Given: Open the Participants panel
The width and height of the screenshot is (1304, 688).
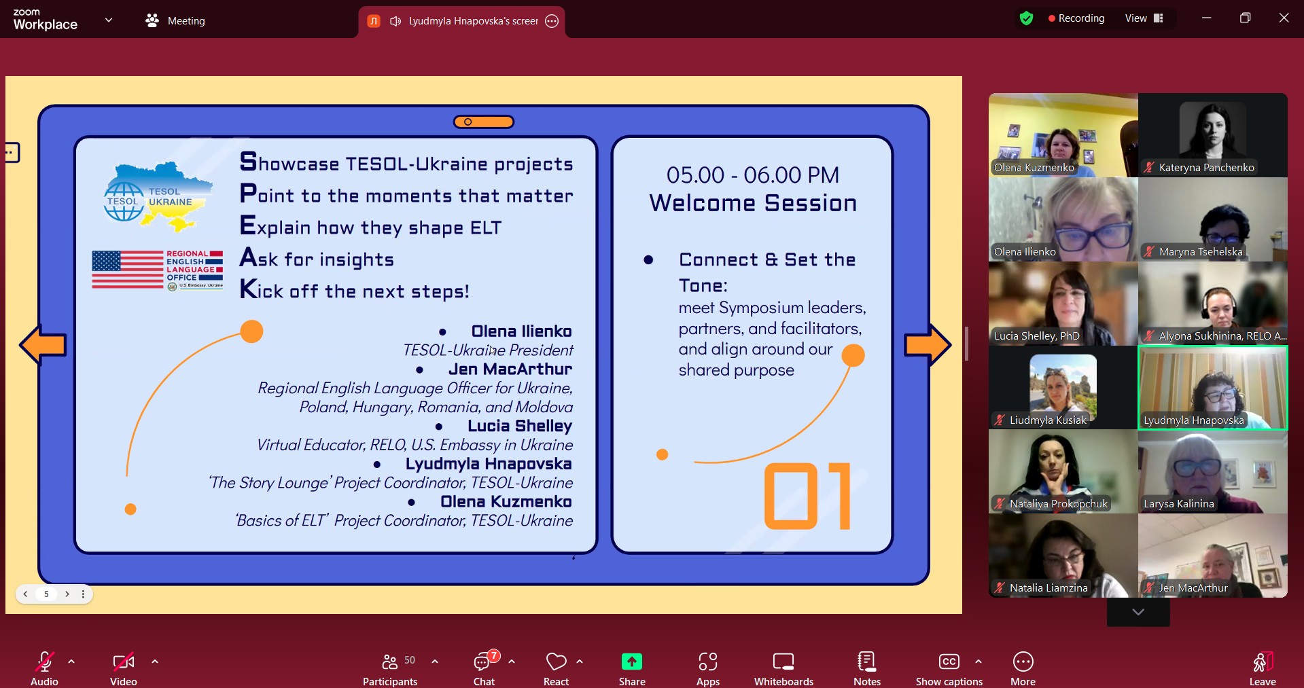Looking at the screenshot, I should coord(390,668).
